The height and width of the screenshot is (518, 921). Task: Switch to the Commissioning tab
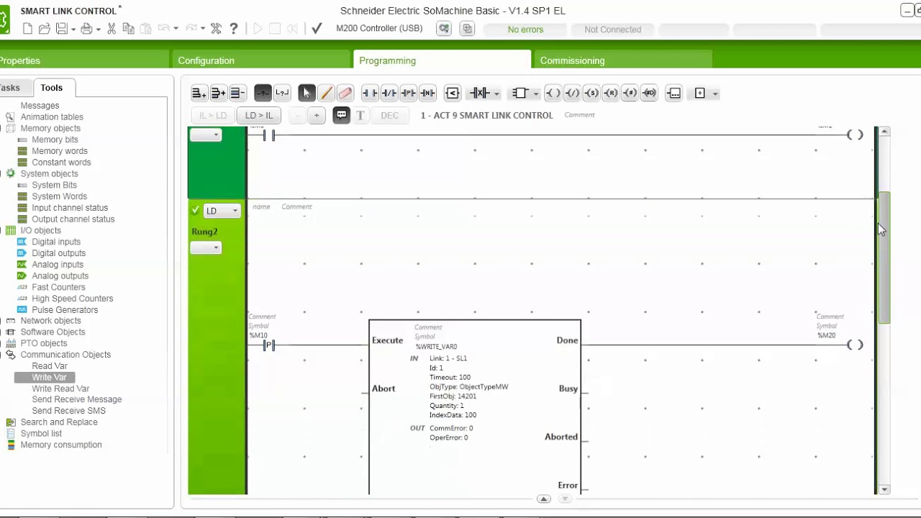[622, 60]
